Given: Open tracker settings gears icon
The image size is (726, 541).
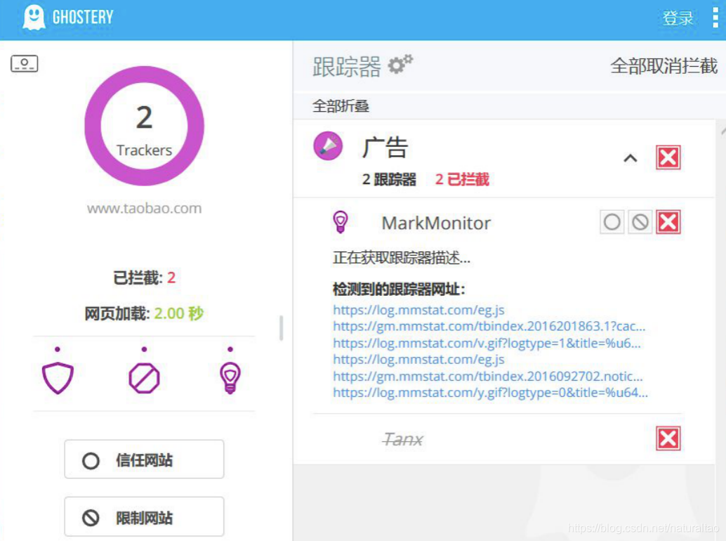Looking at the screenshot, I should [400, 65].
